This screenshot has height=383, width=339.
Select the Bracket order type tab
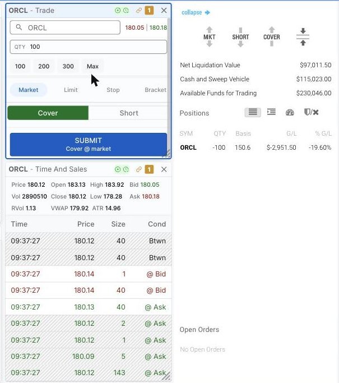[x=155, y=90]
